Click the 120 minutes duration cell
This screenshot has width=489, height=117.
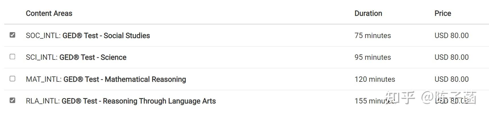click(375, 79)
